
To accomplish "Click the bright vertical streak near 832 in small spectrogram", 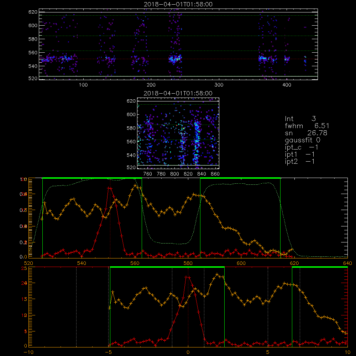I will 197,143.
